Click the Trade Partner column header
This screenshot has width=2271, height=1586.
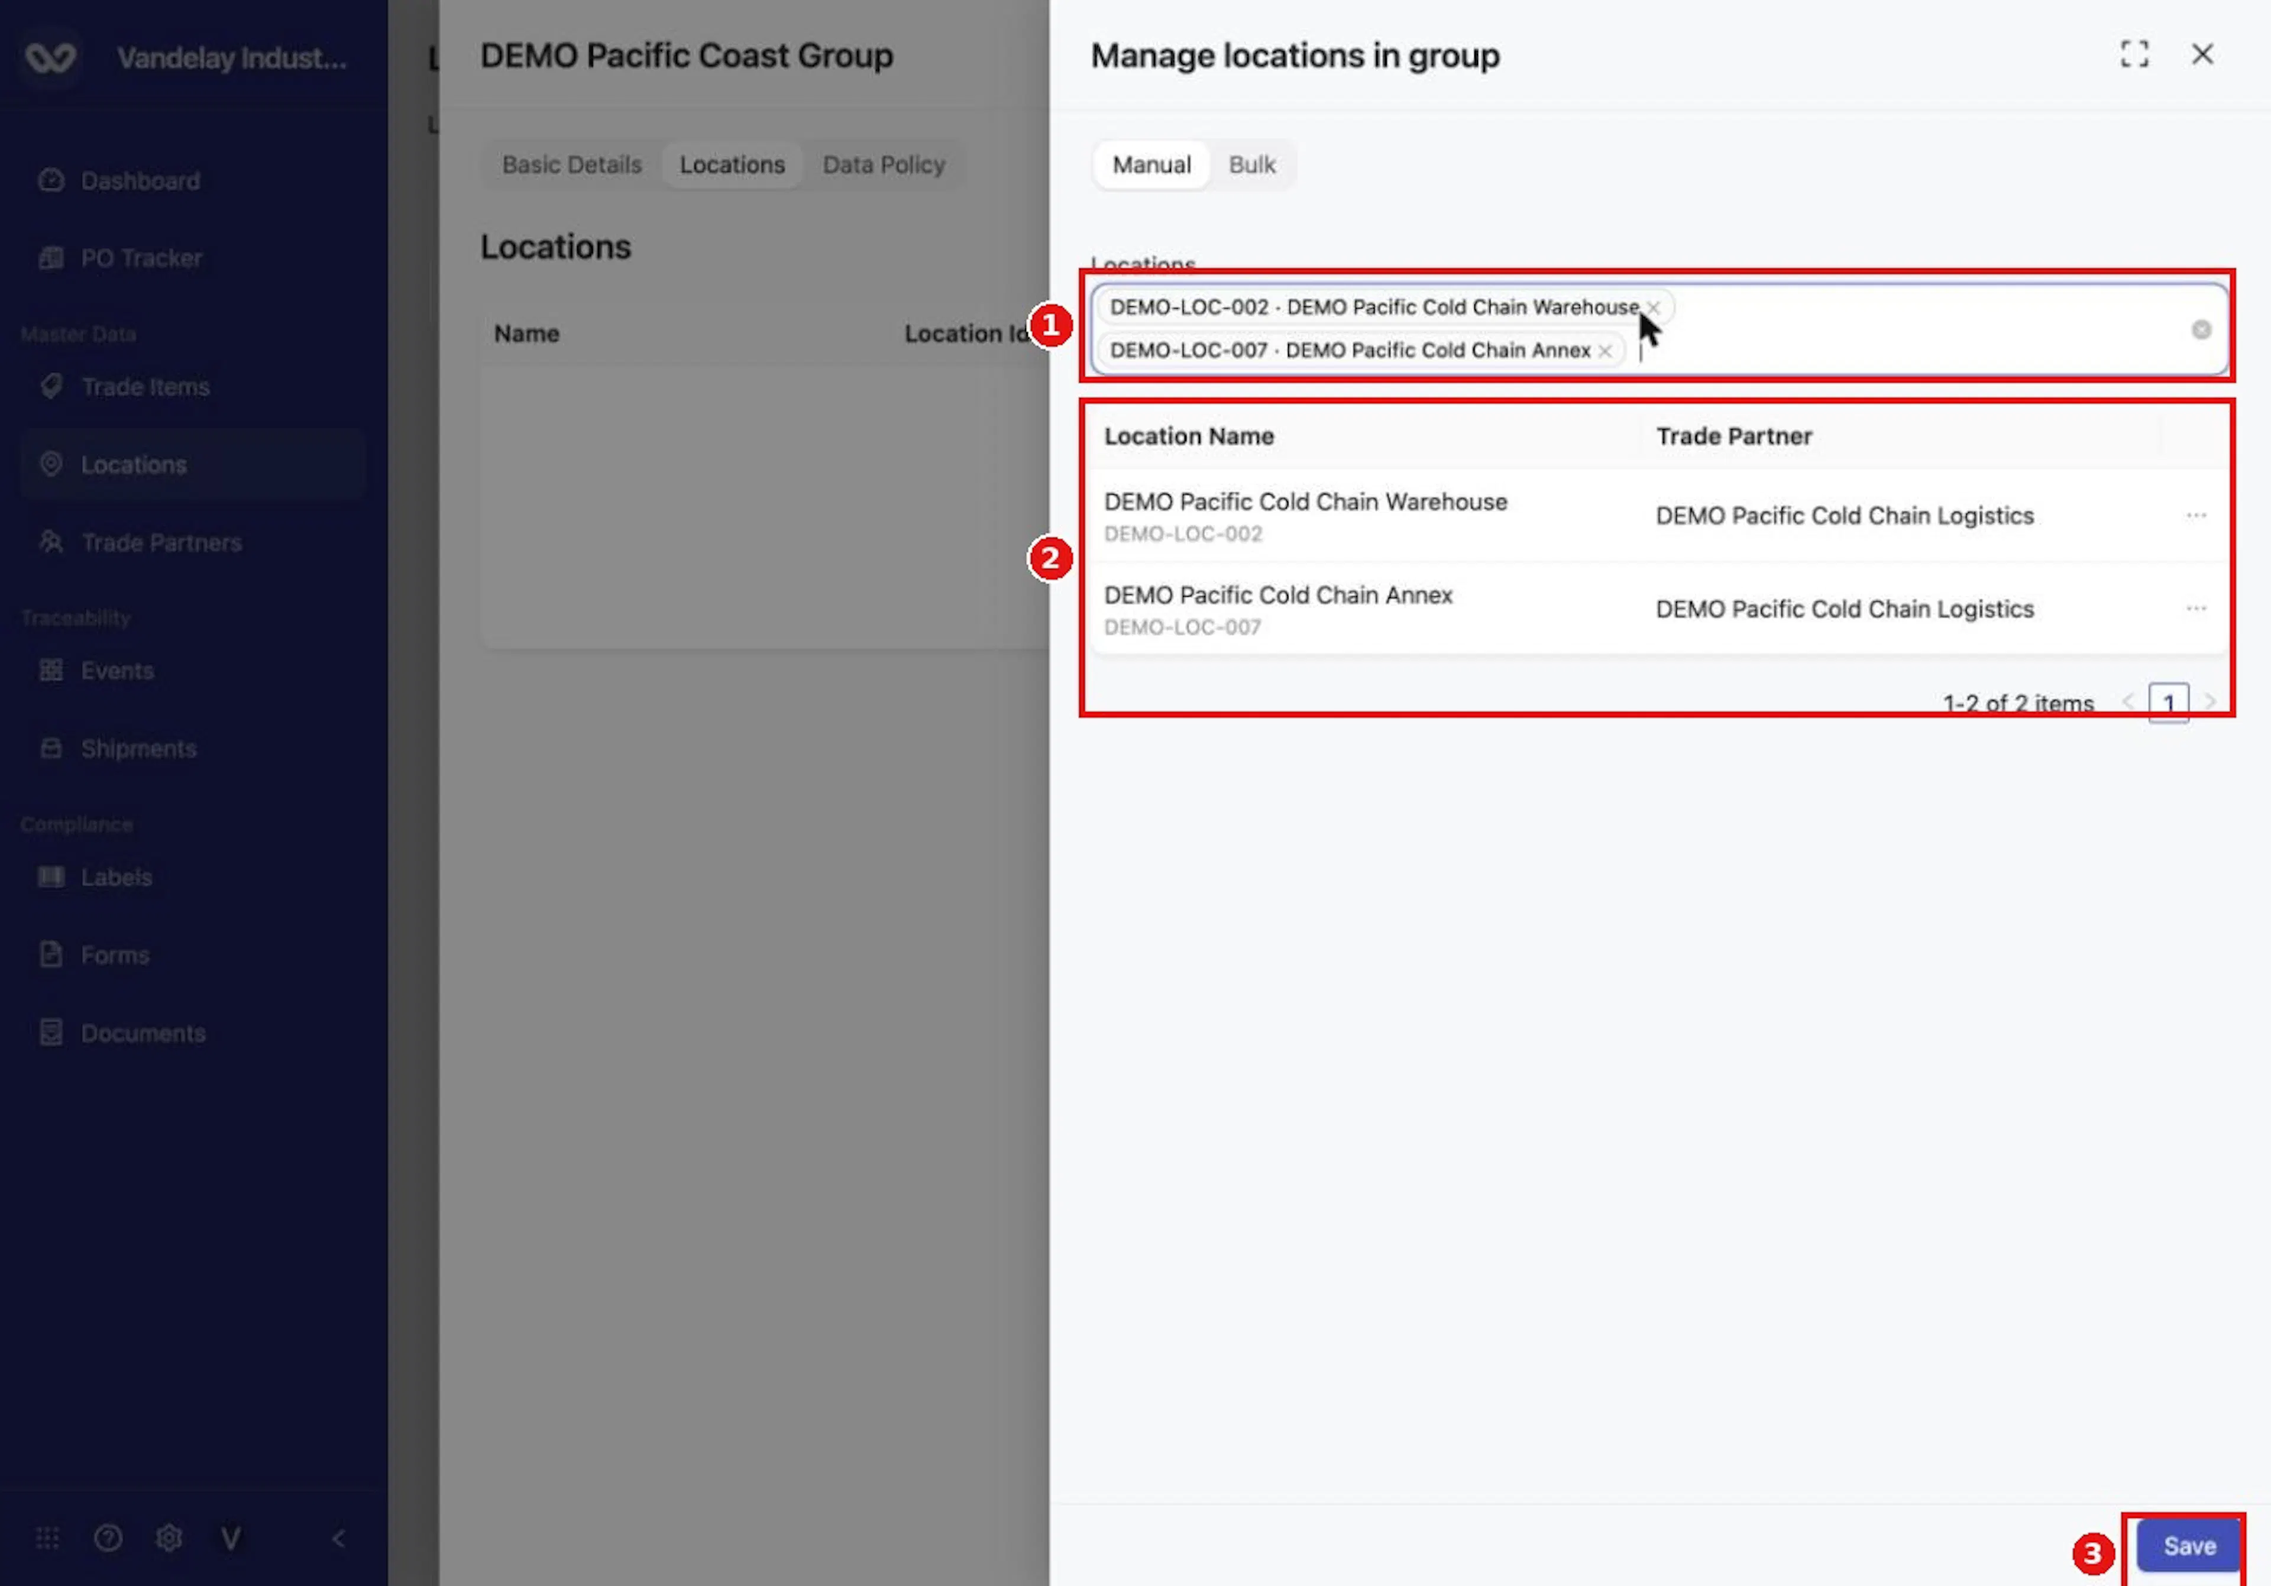[x=1734, y=436]
